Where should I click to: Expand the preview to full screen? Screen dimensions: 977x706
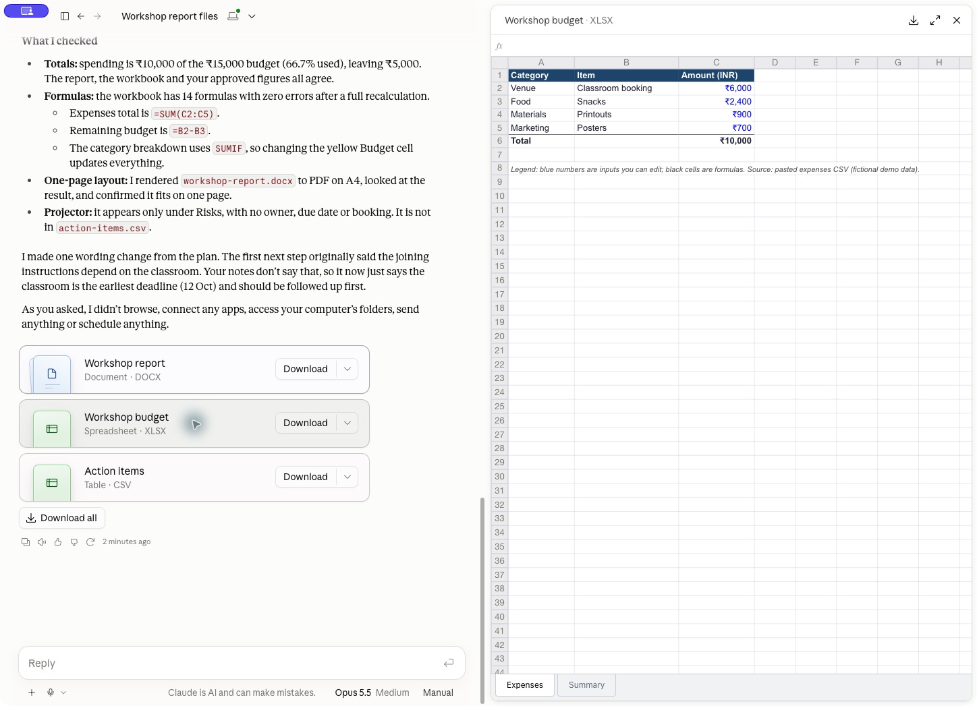point(935,20)
